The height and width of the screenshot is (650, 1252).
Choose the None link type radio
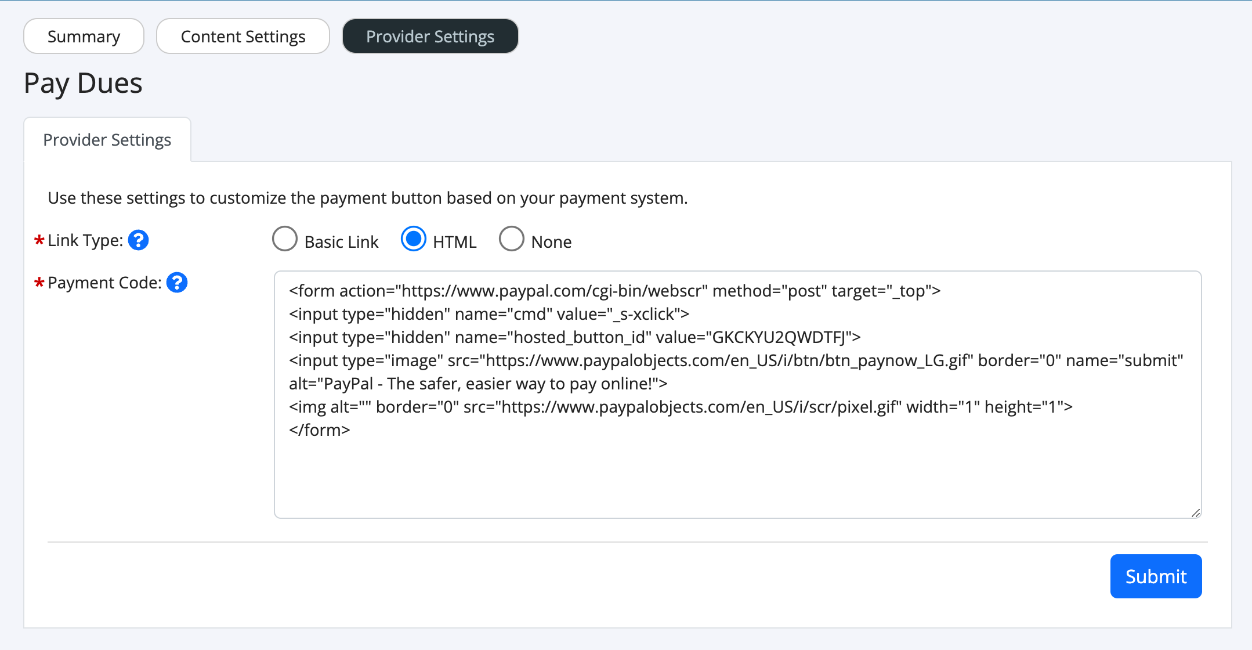(512, 239)
